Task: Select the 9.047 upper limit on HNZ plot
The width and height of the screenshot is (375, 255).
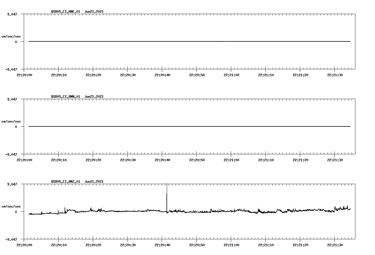Action: coord(12,184)
